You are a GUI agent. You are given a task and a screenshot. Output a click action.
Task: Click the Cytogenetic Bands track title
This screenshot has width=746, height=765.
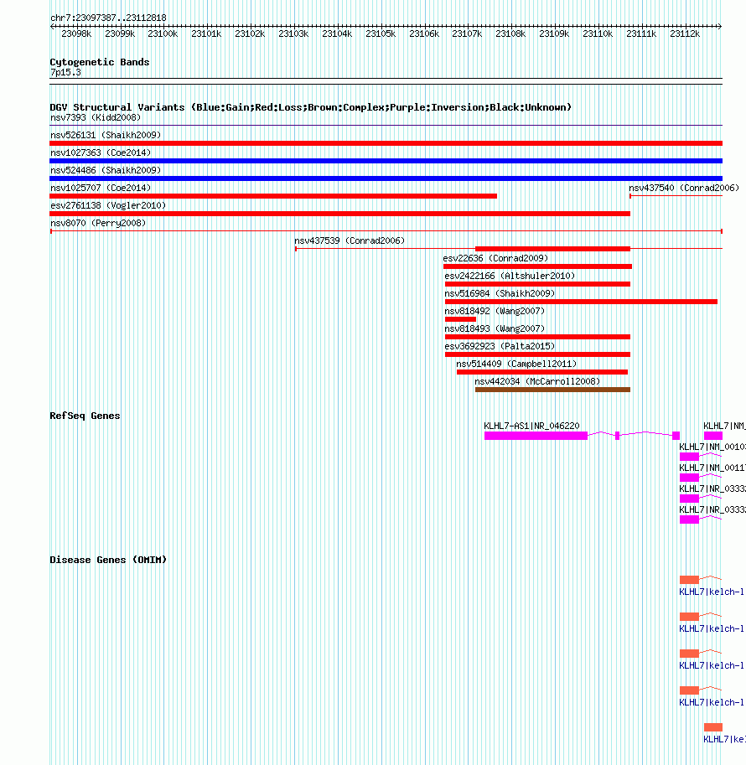[100, 62]
